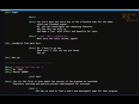Click "Ok, you can investigate the remaining features."
Screen dimensions: 139x104
[x=65, y=27]
